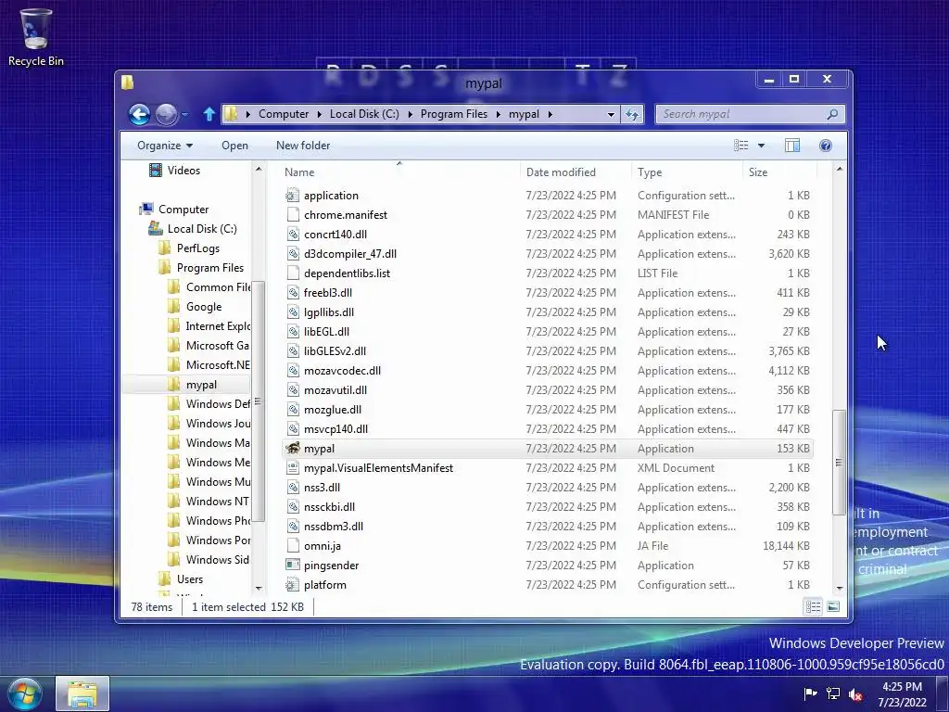
Task: Select the pingsender application icon
Action: [293, 566]
